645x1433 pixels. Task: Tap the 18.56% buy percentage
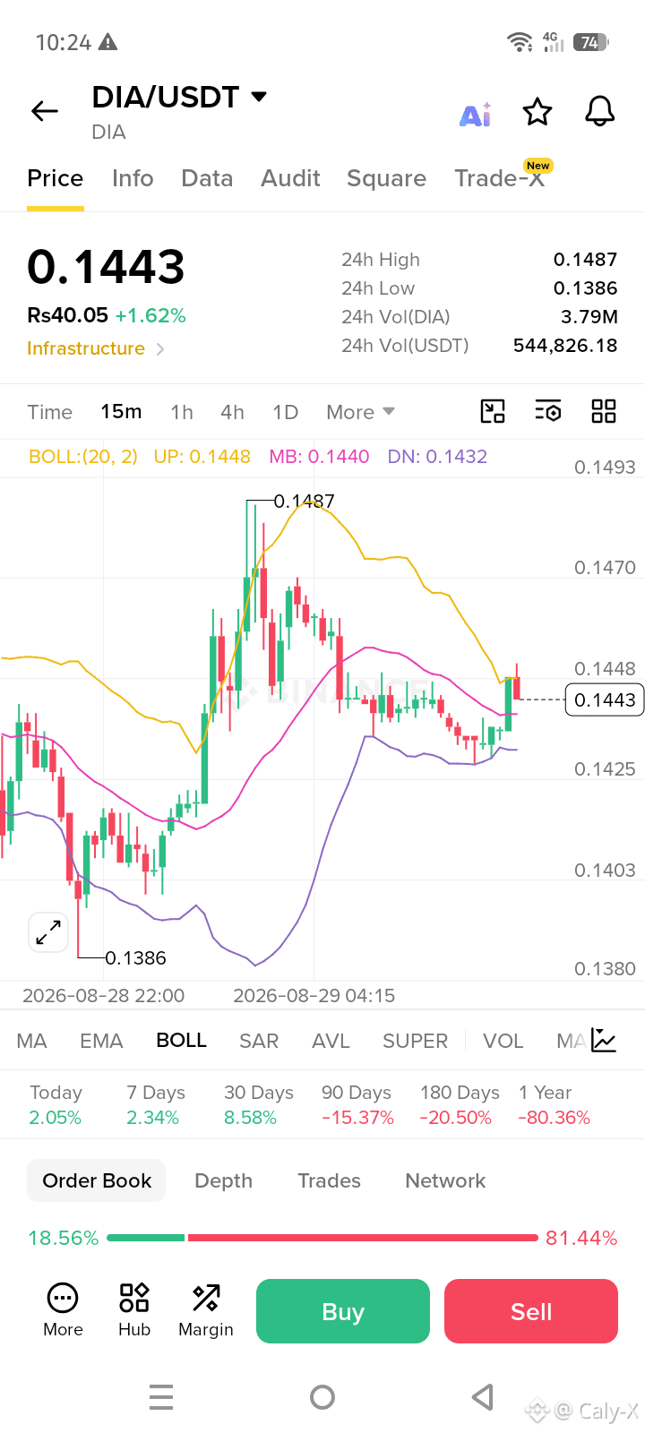[x=63, y=1238]
